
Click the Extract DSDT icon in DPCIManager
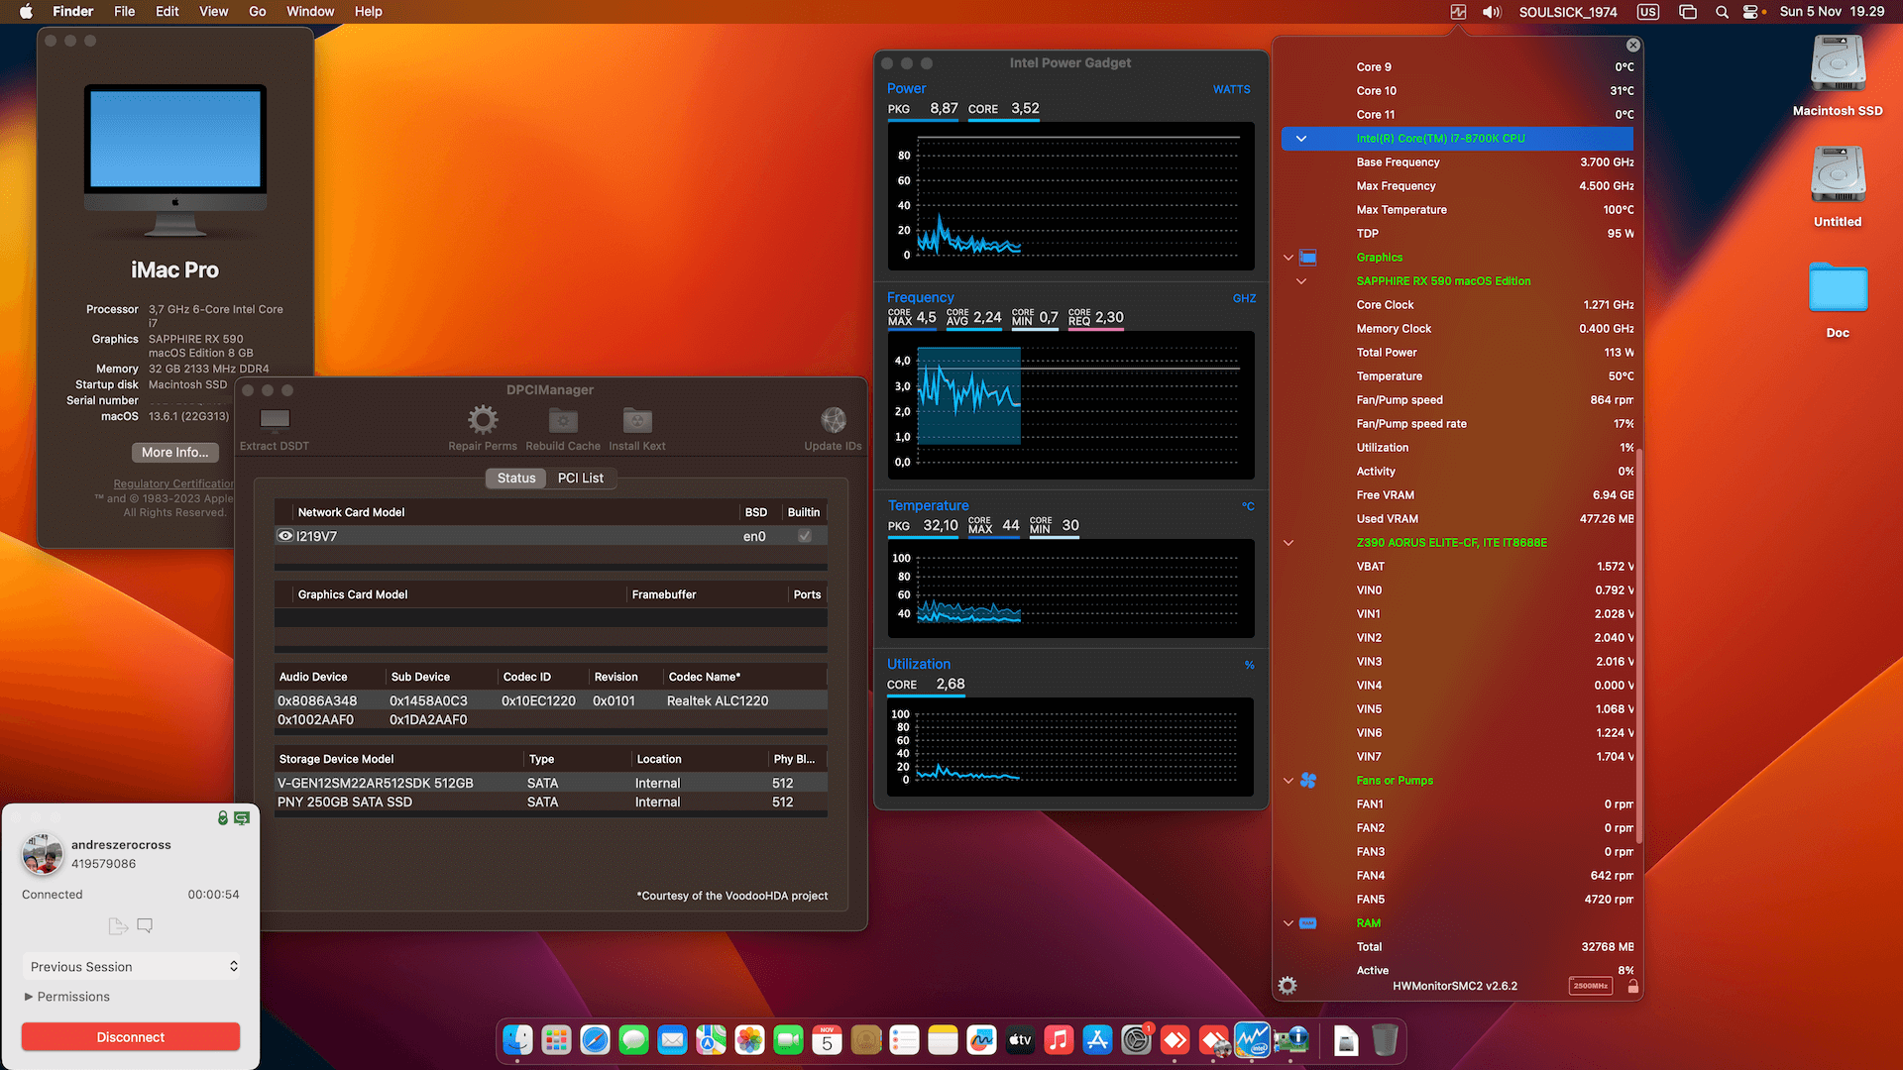point(274,420)
